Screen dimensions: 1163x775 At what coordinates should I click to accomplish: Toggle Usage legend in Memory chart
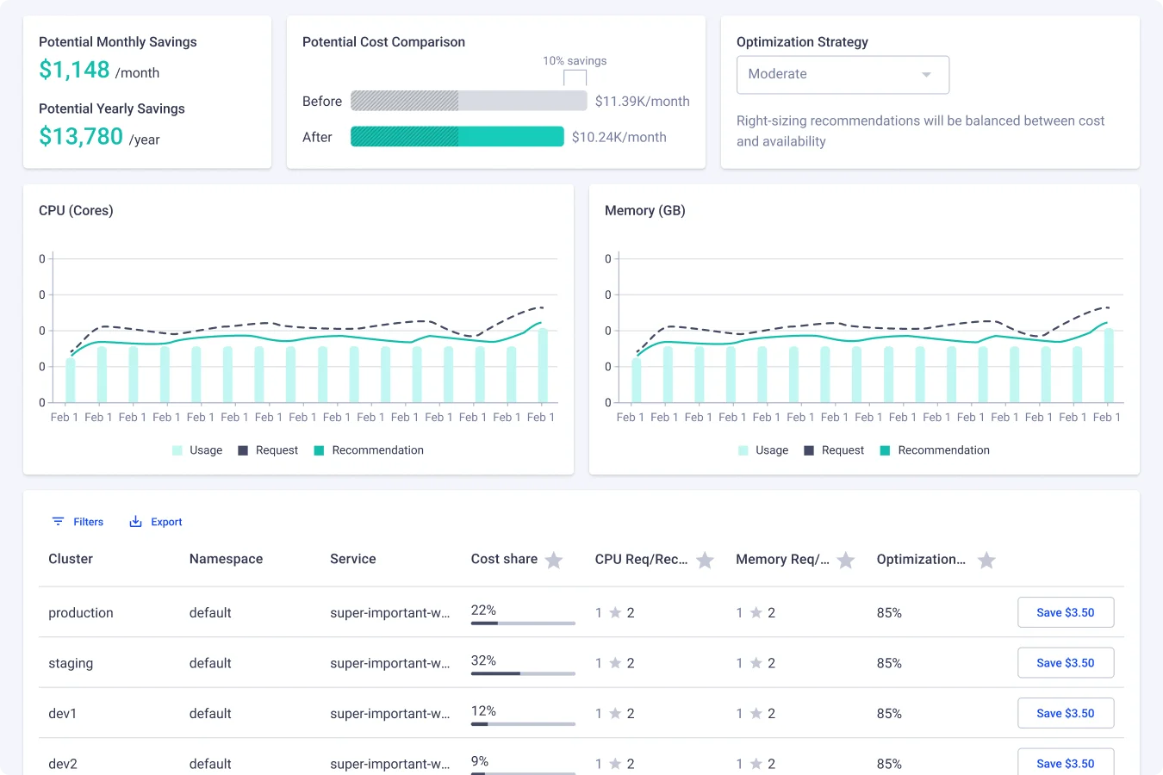(x=763, y=450)
